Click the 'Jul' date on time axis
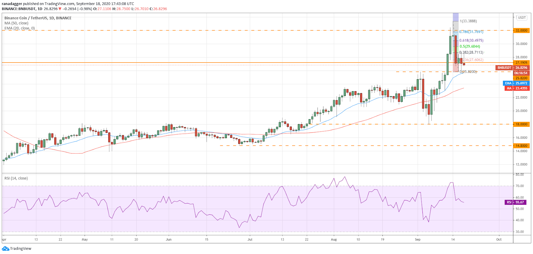This screenshot has width=533, height=254. 250,239
